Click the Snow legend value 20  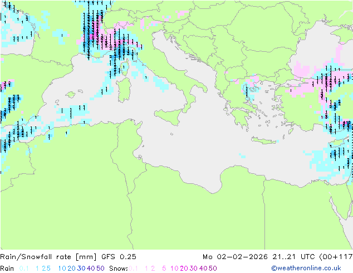(x=184, y=269)
